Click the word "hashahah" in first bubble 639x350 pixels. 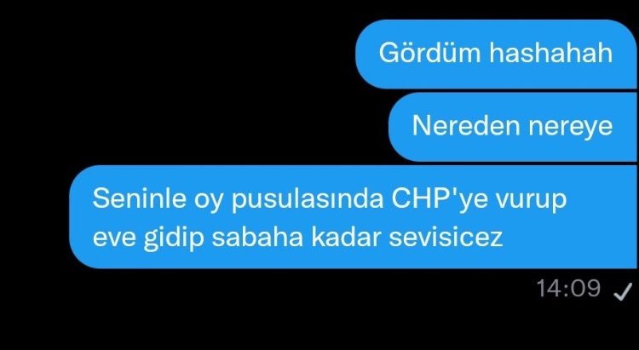click(x=551, y=53)
